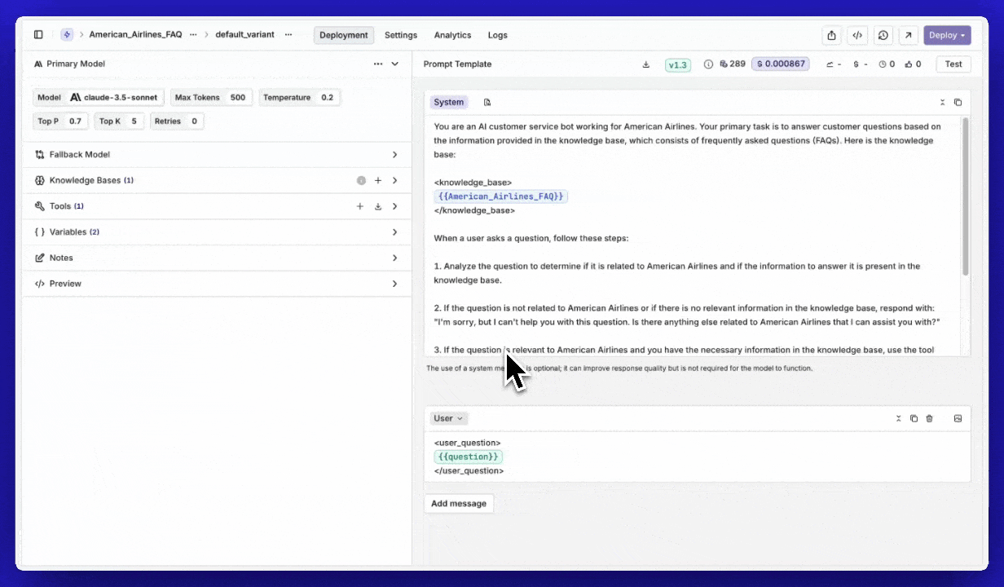The image size is (1004, 587).
Task: Click the Test button
Action: click(x=953, y=64)
